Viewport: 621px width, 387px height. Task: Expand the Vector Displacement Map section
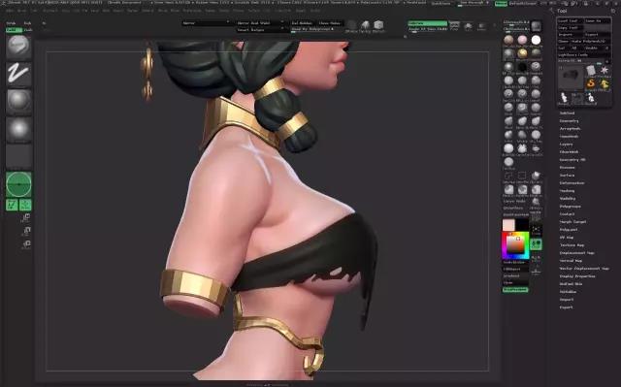click(x=584, y=269)
